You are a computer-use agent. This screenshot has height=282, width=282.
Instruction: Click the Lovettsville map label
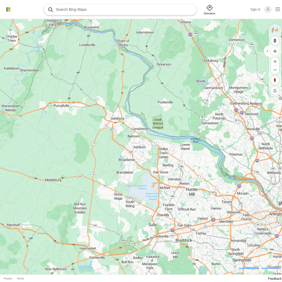pyautogui.click(x=87, y=45)
